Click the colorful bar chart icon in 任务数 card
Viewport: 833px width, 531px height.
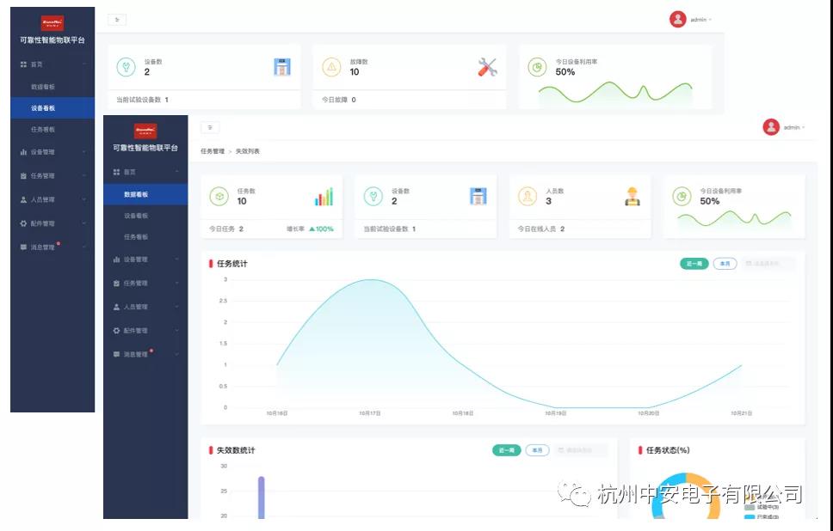tap(324, 197)
